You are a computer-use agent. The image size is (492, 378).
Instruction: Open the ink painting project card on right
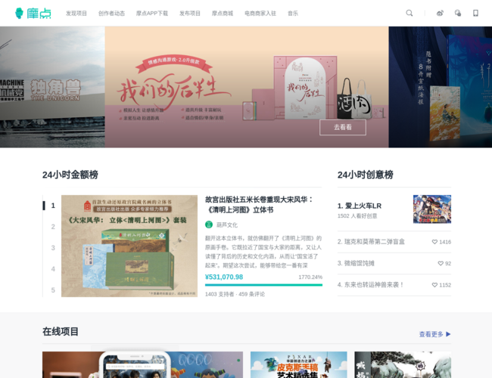[403, 364]
